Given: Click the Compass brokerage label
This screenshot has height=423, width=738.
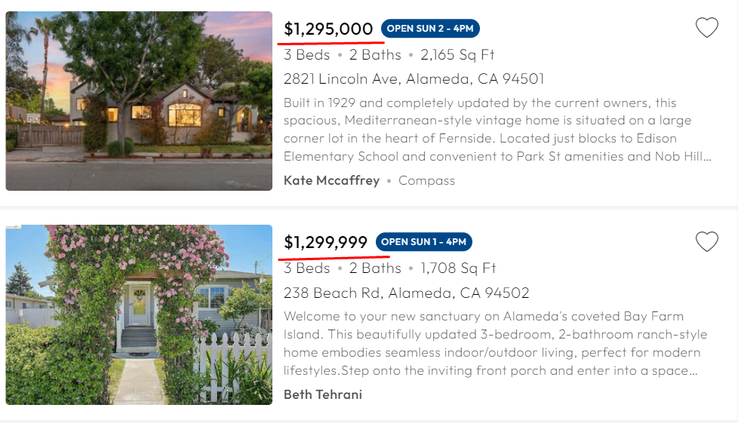Looking at the screenshot, I should (426, 181).
